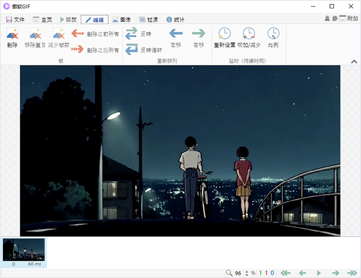Jump to the last frame
This screenshot has width=361, height=278.
coord(352,273)
